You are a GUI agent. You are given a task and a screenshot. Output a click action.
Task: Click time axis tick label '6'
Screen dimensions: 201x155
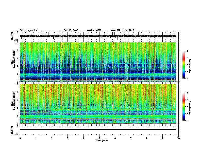(115, 138)
